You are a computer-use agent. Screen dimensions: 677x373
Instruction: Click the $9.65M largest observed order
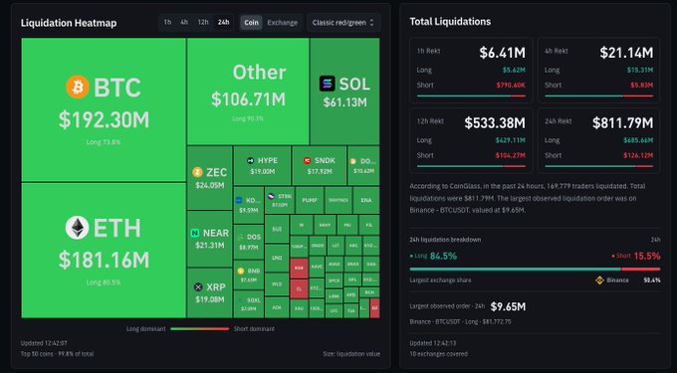click(508, 307)
